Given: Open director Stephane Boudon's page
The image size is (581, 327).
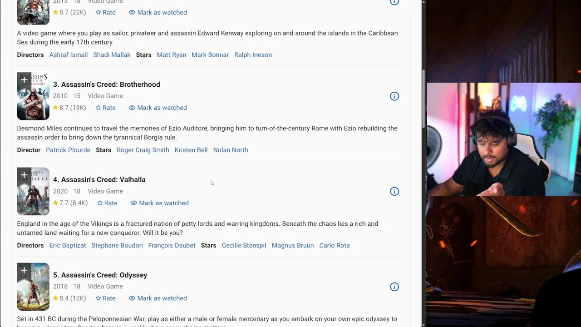Looking at the screenshot, I should (x=117, y=245).
